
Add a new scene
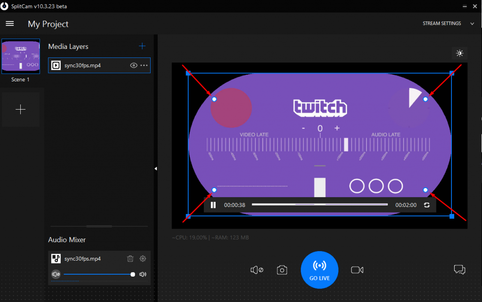21,110
